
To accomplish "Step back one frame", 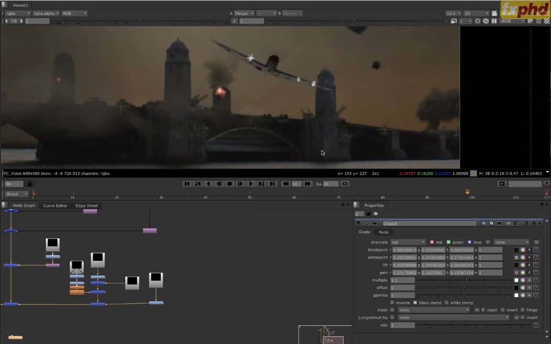I will click(x=219, y=183).
